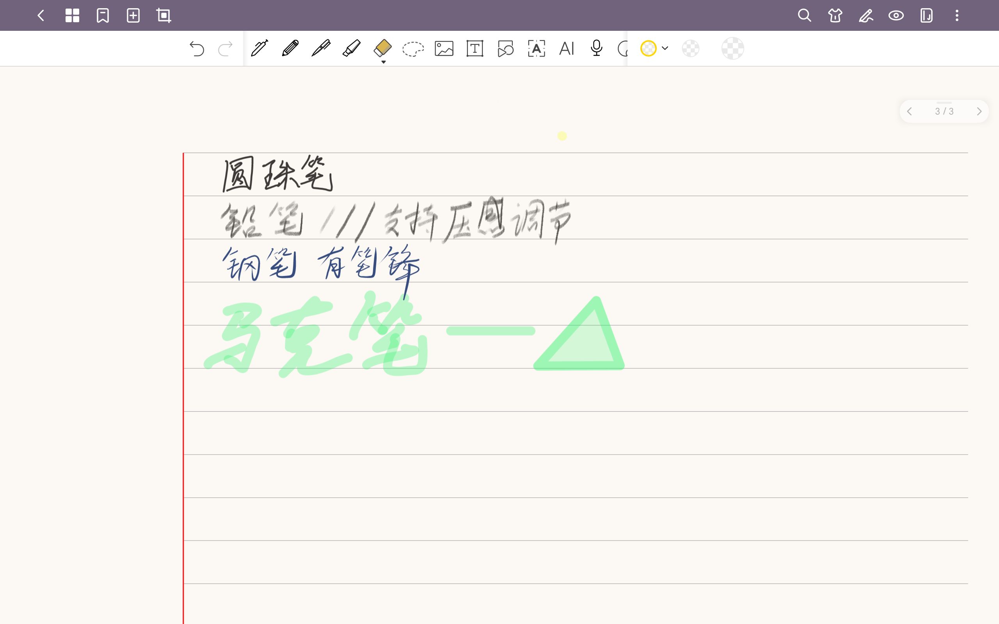Start a voice recording
999x624 pixels.
(x=597, y=48)
